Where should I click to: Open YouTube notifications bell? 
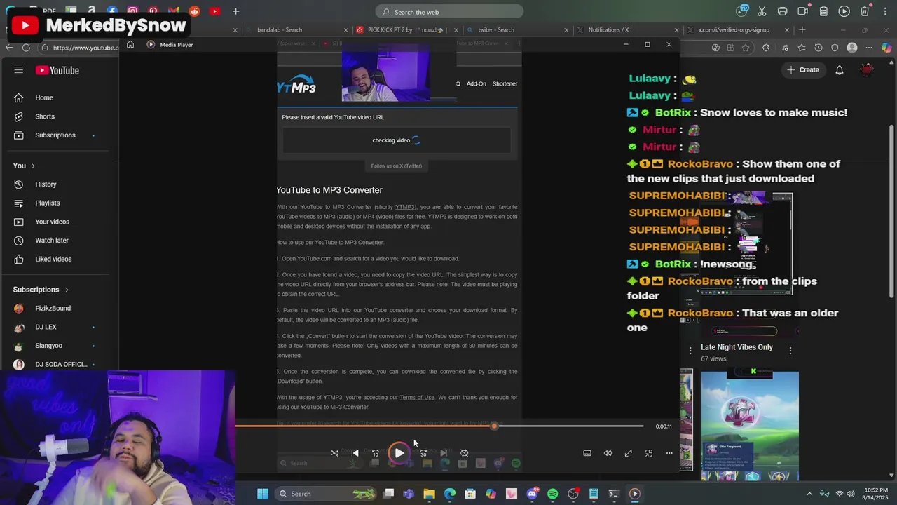coord(840,70)
